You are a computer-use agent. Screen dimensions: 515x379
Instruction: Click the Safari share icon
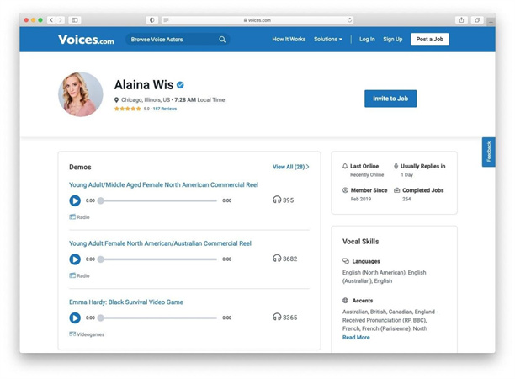point(461,20)
